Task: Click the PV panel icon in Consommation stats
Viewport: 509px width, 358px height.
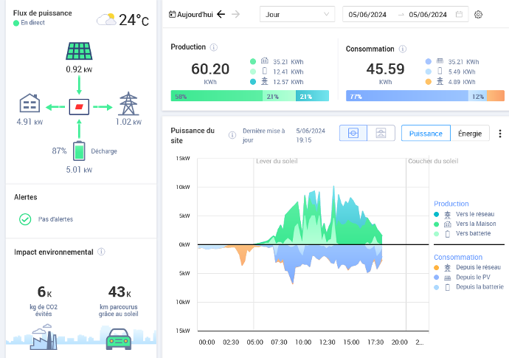Action: 440,61
